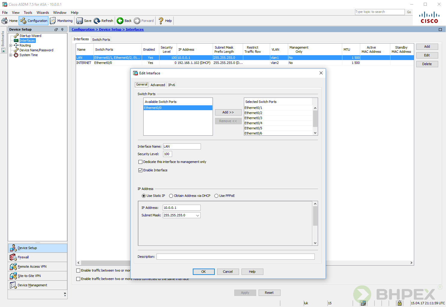Switch to the Advanced tab

[158, 85]
